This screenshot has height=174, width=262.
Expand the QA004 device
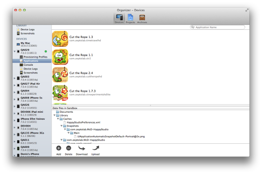[x=15, y=92]
